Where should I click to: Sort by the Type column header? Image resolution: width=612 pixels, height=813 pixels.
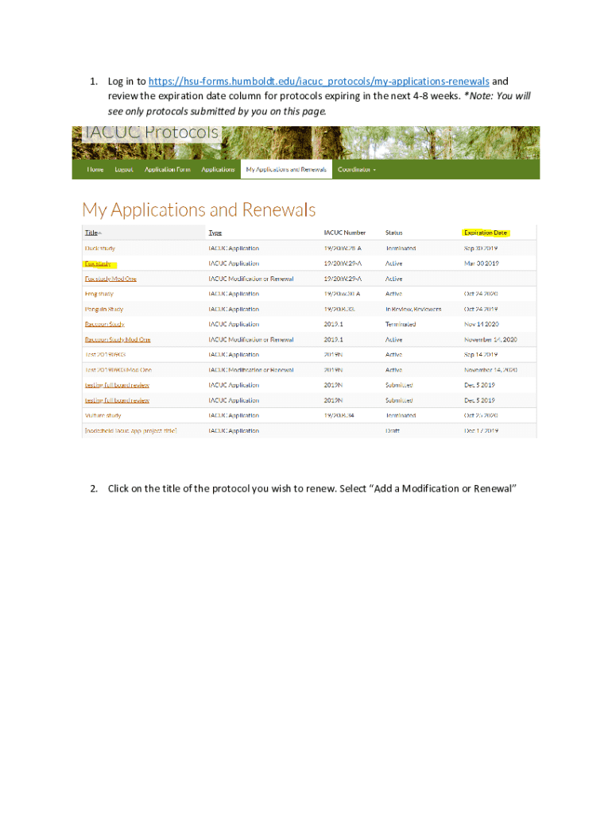(x=215, y=233)
